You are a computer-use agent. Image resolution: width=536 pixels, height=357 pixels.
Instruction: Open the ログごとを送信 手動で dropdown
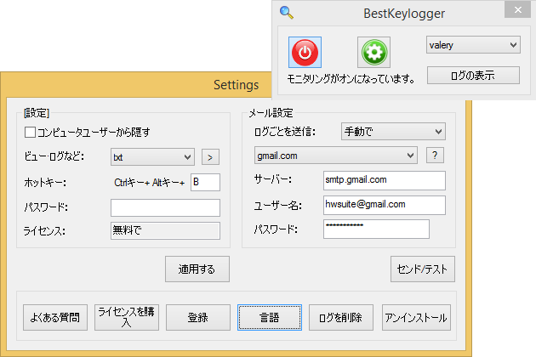click(x=393, y=132)
